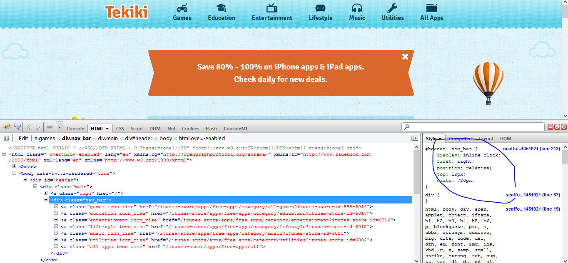Activate the Inspect element pointer tool
The width and height of the screenshot is (568, 263).
17,127
